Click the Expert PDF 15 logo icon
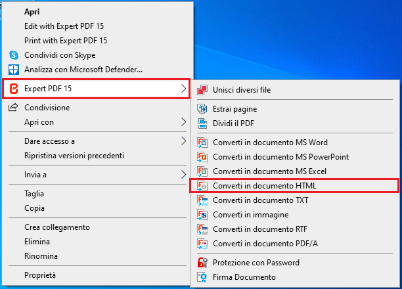 point(14,89)
